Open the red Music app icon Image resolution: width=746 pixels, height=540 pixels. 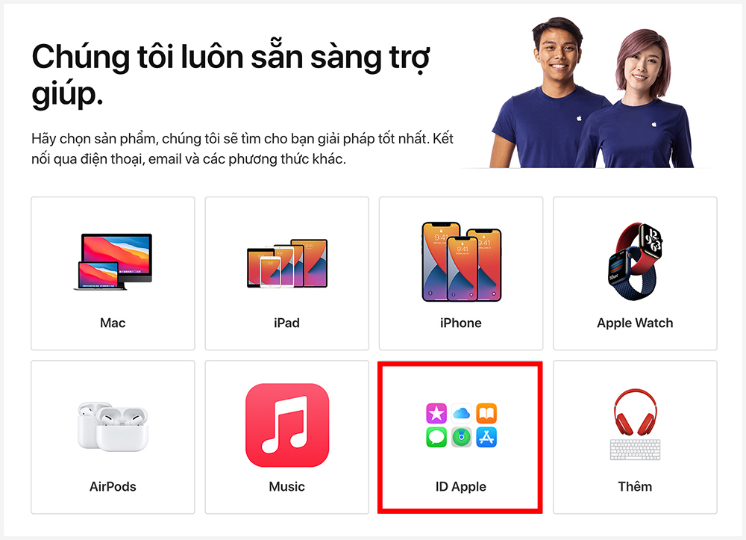pyautogui.click(x=287, y=425)
